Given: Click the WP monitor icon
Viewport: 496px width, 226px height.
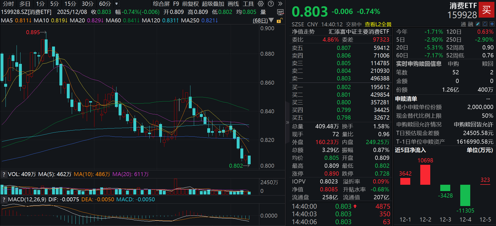Looking at the screenshot, I should 280,12.
